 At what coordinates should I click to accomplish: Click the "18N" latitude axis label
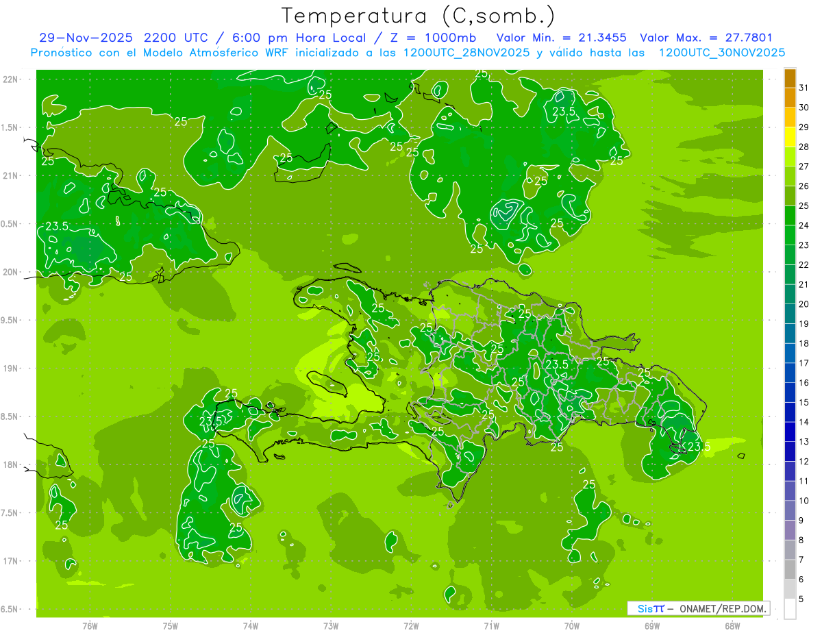(10, 464)
